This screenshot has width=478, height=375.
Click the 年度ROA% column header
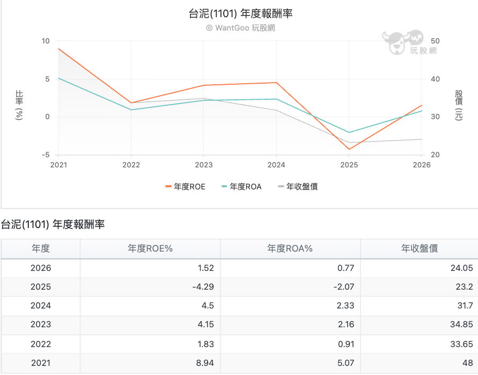point(290,248)
